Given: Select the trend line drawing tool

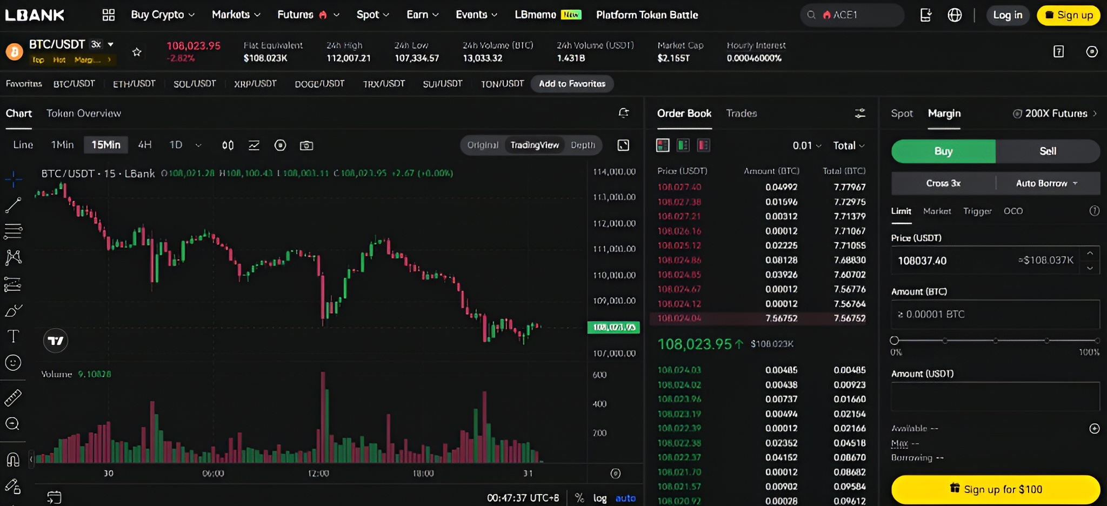Looking at the screenshot, I should tap(13, 205).
